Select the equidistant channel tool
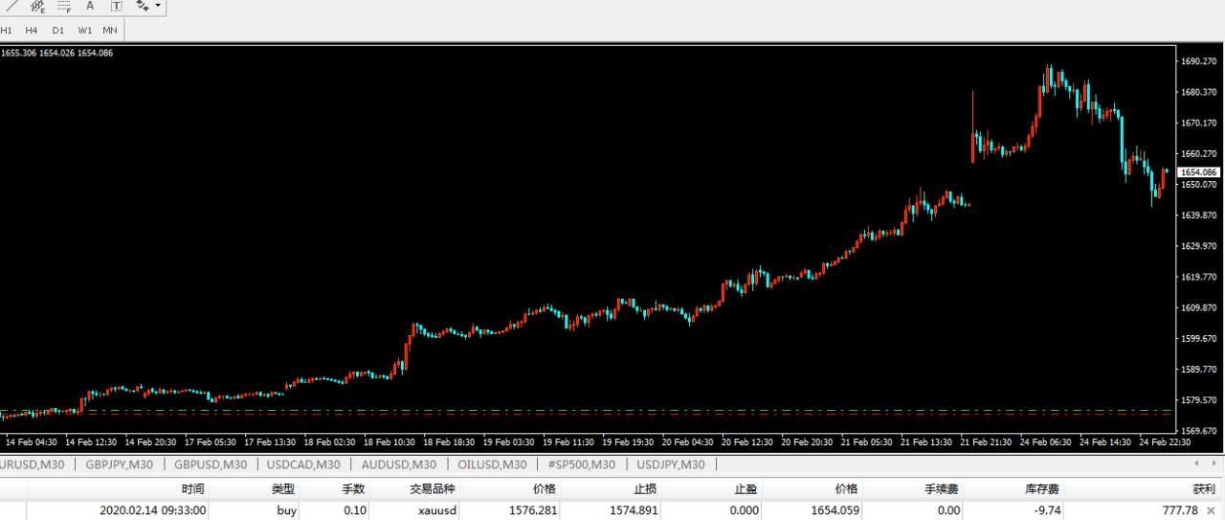The image size is (1225, 520). click(x=38, y=6)
